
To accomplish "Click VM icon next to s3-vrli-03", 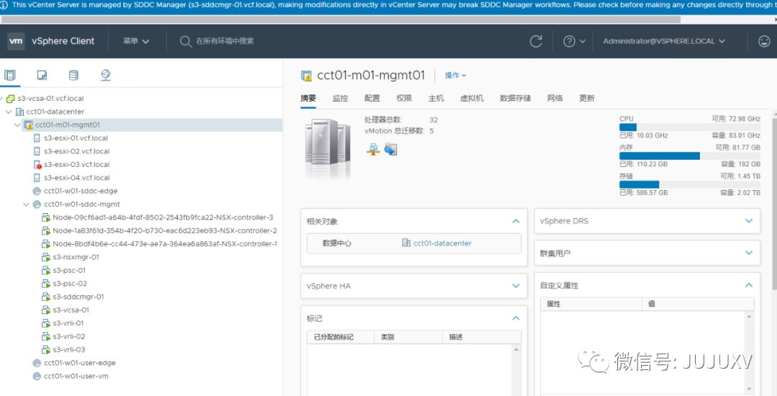I will pos(45,349).
